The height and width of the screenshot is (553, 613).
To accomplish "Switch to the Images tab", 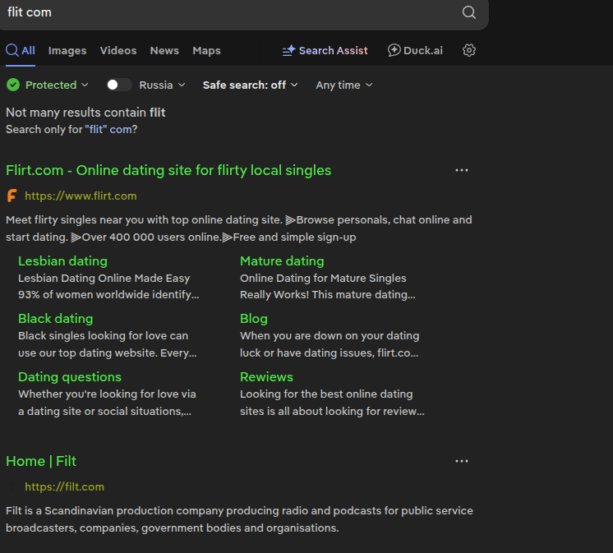I will coord(67,50).
